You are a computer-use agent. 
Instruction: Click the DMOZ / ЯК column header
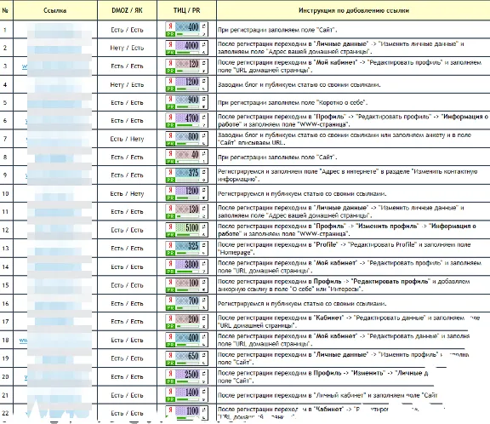coord(127,10)
